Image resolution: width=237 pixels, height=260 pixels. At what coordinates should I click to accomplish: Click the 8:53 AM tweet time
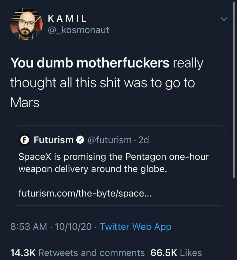pos(29,227)
